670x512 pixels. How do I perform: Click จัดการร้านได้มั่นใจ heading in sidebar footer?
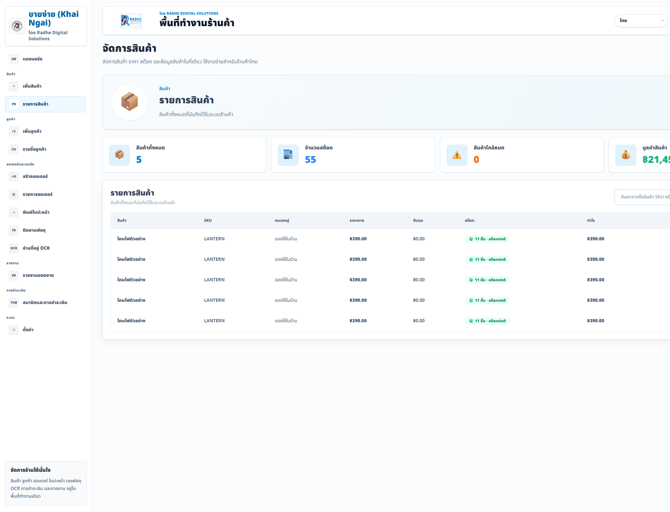tap(30, 470)
